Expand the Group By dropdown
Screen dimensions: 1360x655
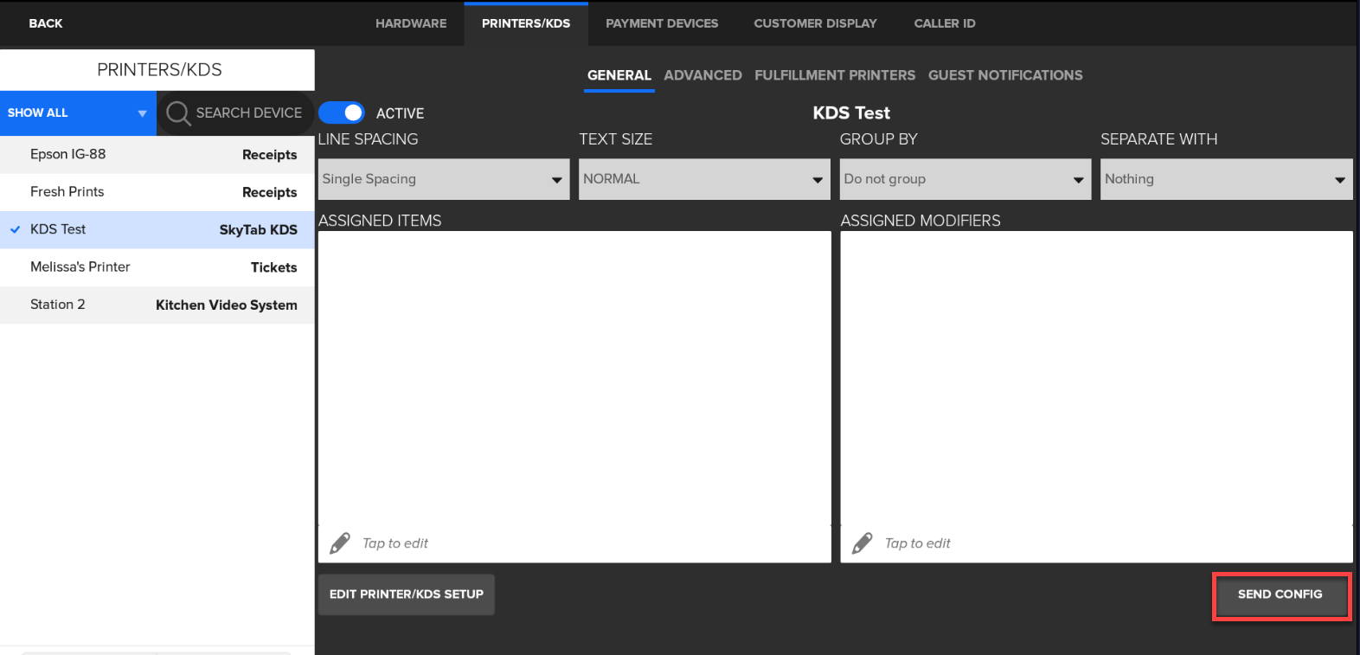coord(965,179)
